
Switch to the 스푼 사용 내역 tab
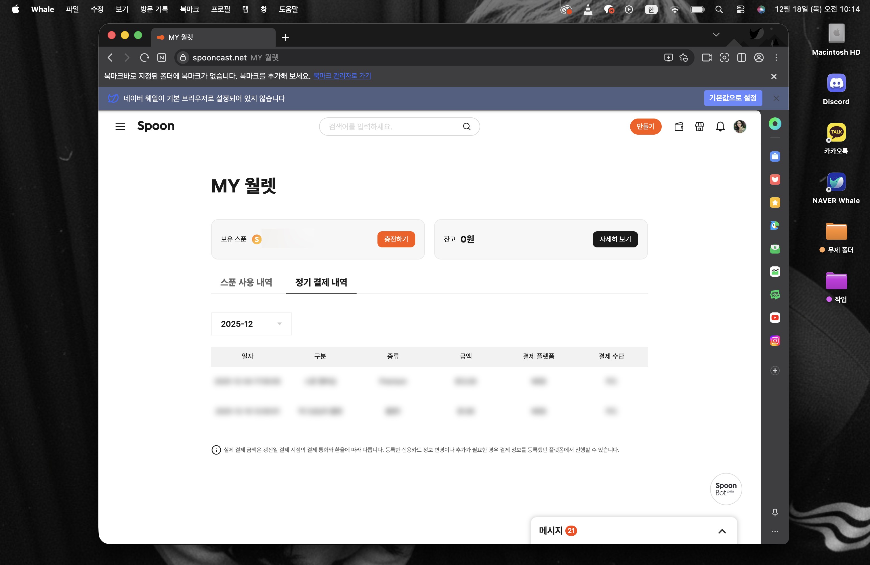pos(246,282)
